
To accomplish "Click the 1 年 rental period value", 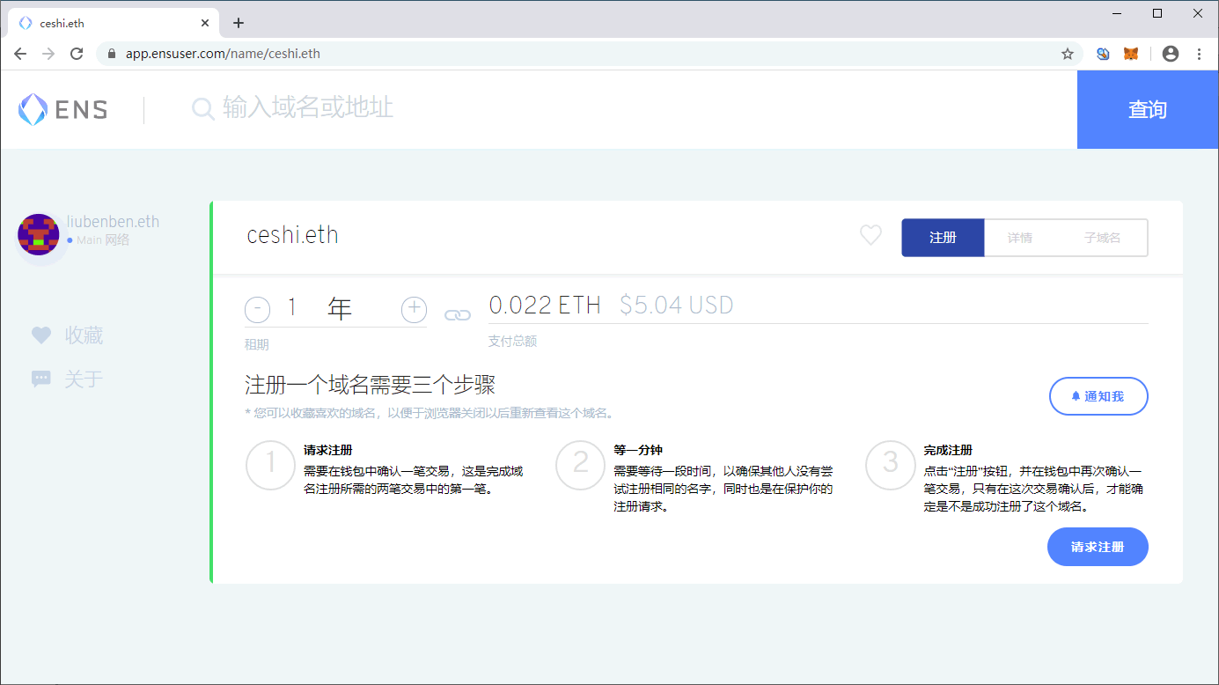I will click(319, 308).
